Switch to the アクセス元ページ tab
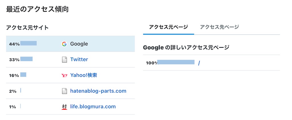The image size is (292, 120). click(168, 27)
